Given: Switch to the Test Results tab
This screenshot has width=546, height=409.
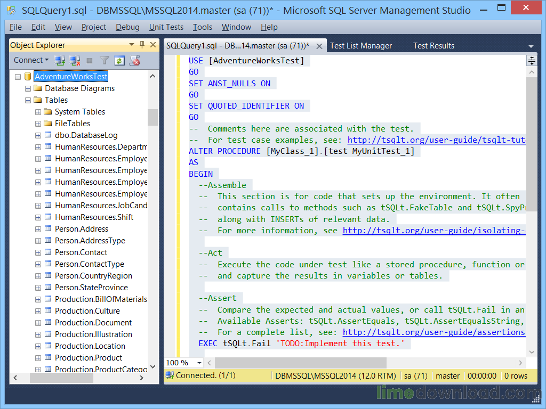Looking at the screenshot, I should (x=433, y=46).
